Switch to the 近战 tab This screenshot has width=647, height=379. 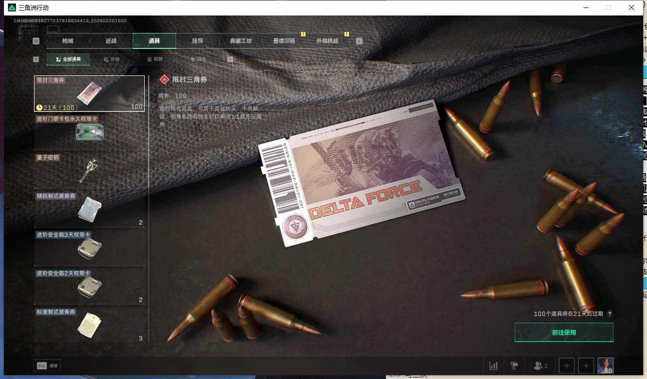click(x=111, y=41)
